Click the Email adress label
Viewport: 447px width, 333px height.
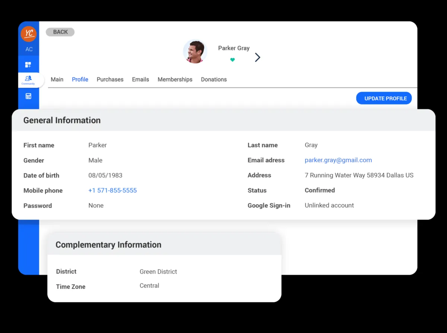266,160
